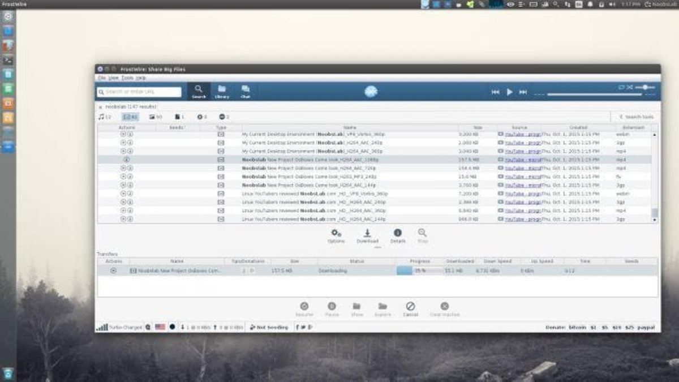Select Noobslab OsBoxes H264_AAC_720p result
Image resolution: width=679 pixels, height=382 pixels.
[310, 168]
